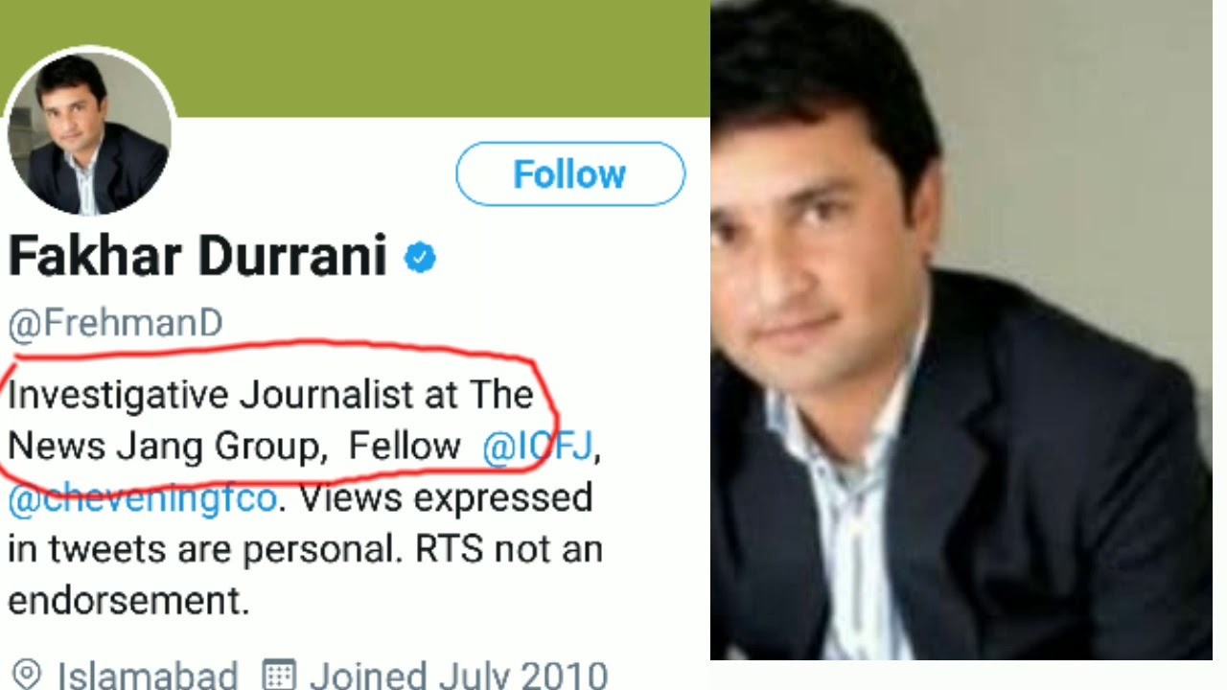Click the word Fellow in bio

pos(405,447)
